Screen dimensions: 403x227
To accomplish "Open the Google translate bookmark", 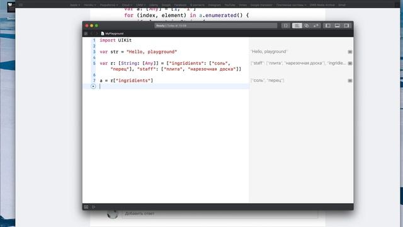I will pyautogui.click(x=261, y=5).
